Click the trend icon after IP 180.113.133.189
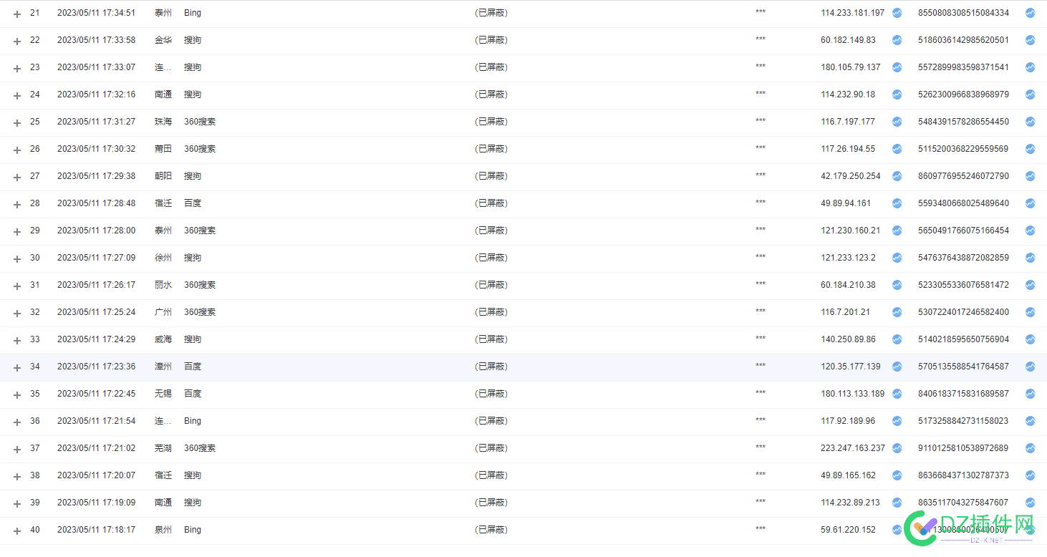Viewport: 1047px width, 557px height. pyautogui.click(x=897, y=394)
